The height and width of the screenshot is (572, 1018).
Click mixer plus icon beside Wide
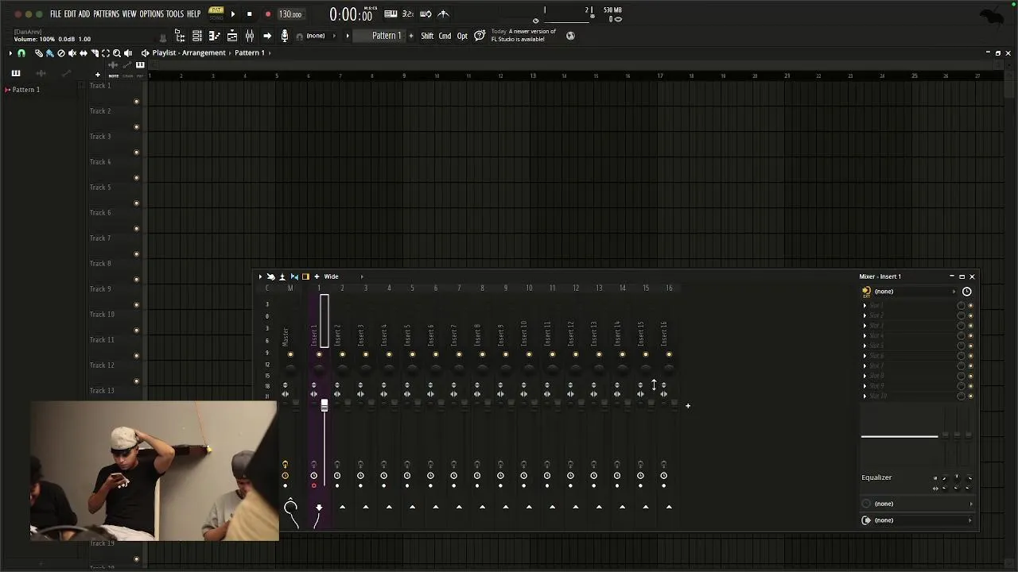317,276
